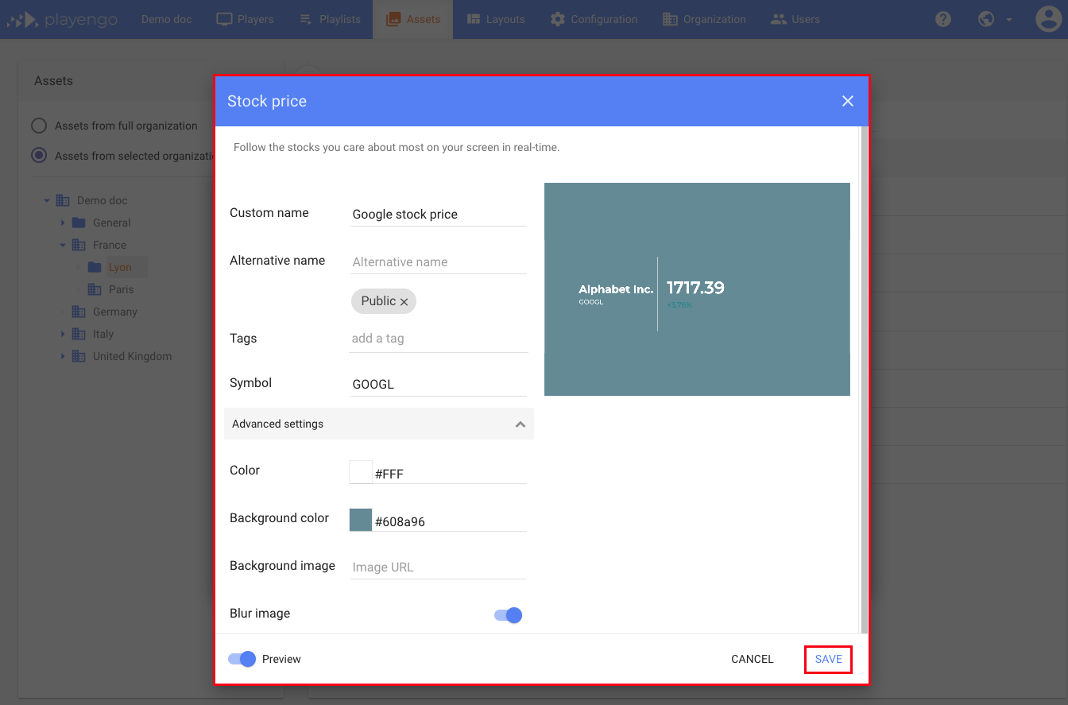The width and height of the screenshot is (1068, 705).
Task: Open the Playlists section
Action: pyautogui.click(x=330, y=19)
